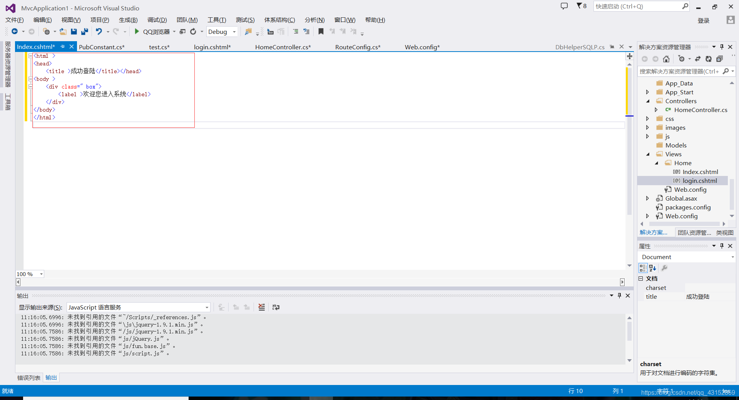Collapse the Controllers folder
The width and height of the screenshot is (739, 400).
coord(647,101)
